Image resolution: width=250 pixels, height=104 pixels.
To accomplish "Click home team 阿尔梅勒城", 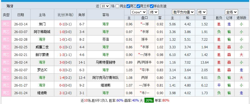I will [42, 32].
